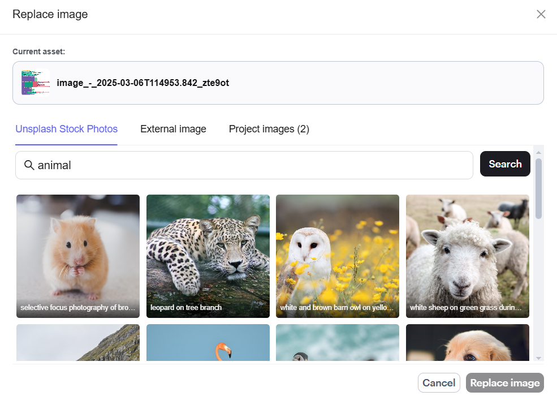Click the scrollbar up arrow
The width and height of the screenshot is (557, 396).
tap(538, 153)
